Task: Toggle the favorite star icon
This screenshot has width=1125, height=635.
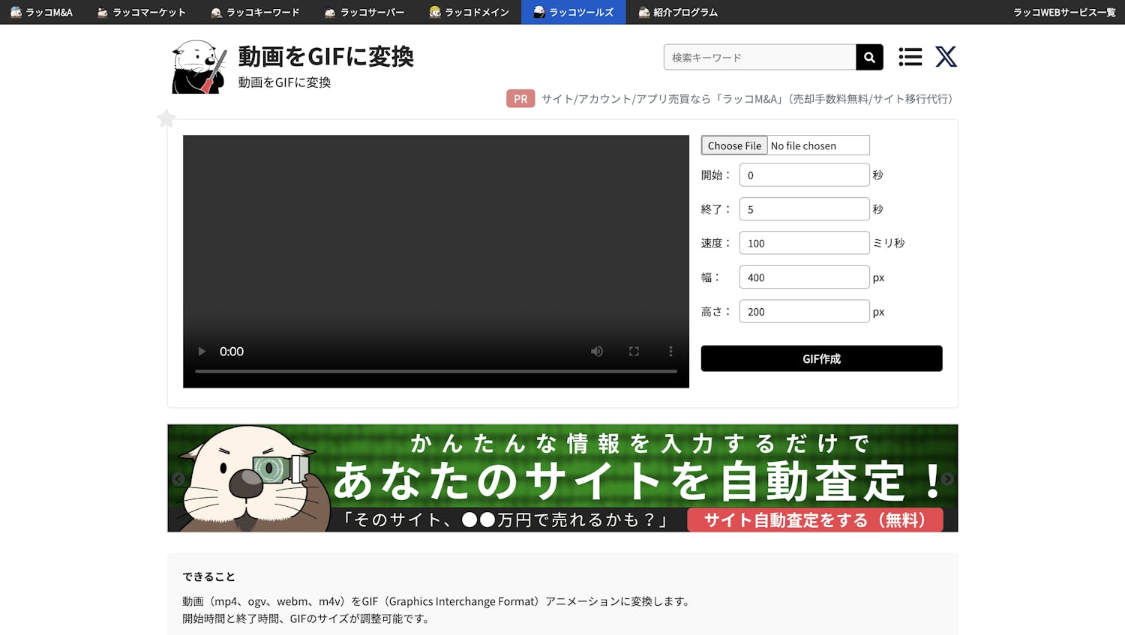Action: click(x=166, y=118)
